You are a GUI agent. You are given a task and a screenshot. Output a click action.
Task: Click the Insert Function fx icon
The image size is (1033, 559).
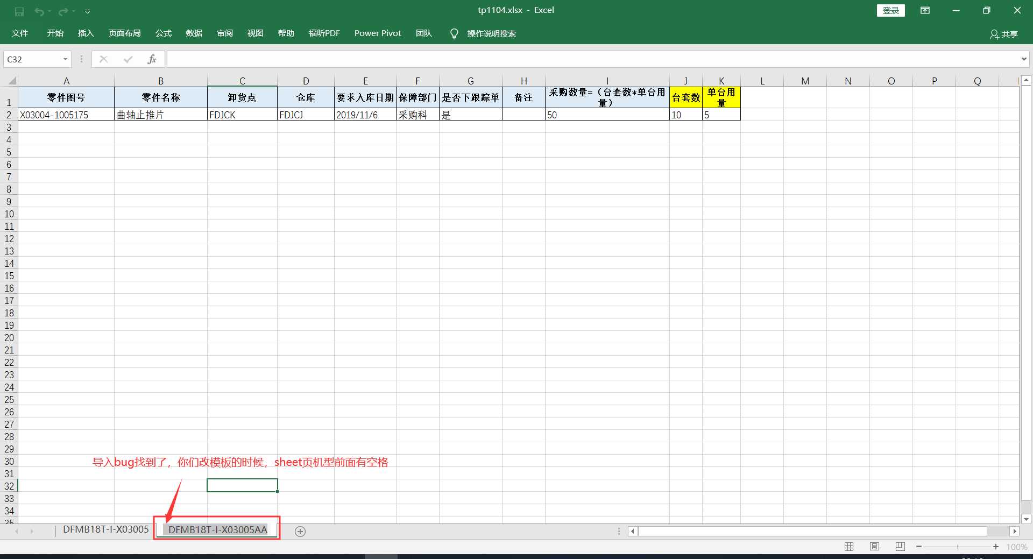[x=152, y=59]
